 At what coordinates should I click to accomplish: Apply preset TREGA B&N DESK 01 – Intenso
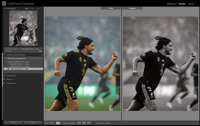(20, 64)
